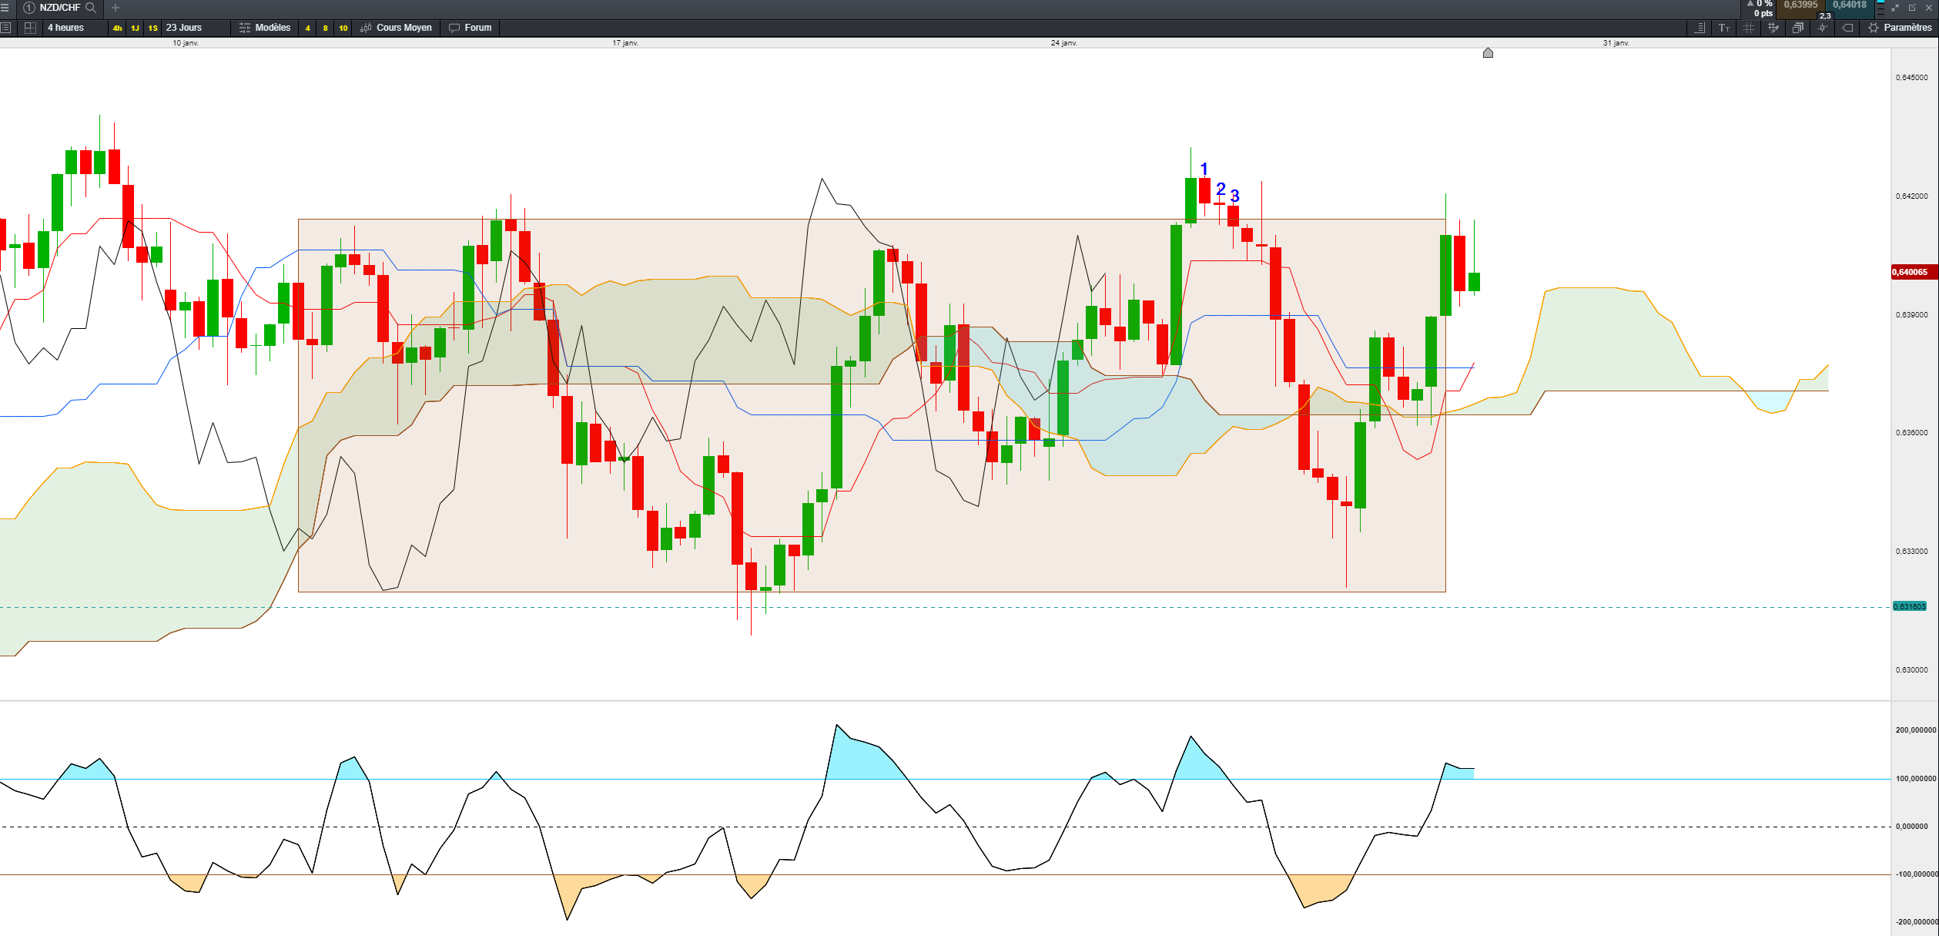This screenshot has width=1939, height=936.
Task: Open the chart layout grid icon
Action: 30,28
